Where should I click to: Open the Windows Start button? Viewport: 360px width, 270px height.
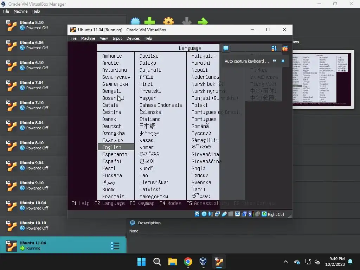[141, 262]
